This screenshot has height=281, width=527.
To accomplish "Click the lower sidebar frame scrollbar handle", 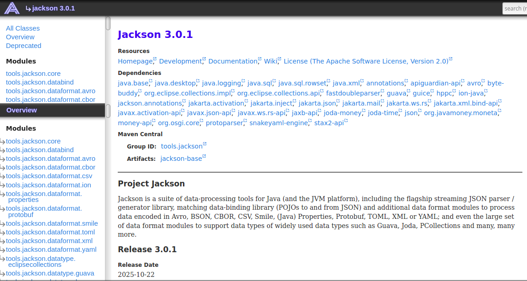I will [108, 111].
